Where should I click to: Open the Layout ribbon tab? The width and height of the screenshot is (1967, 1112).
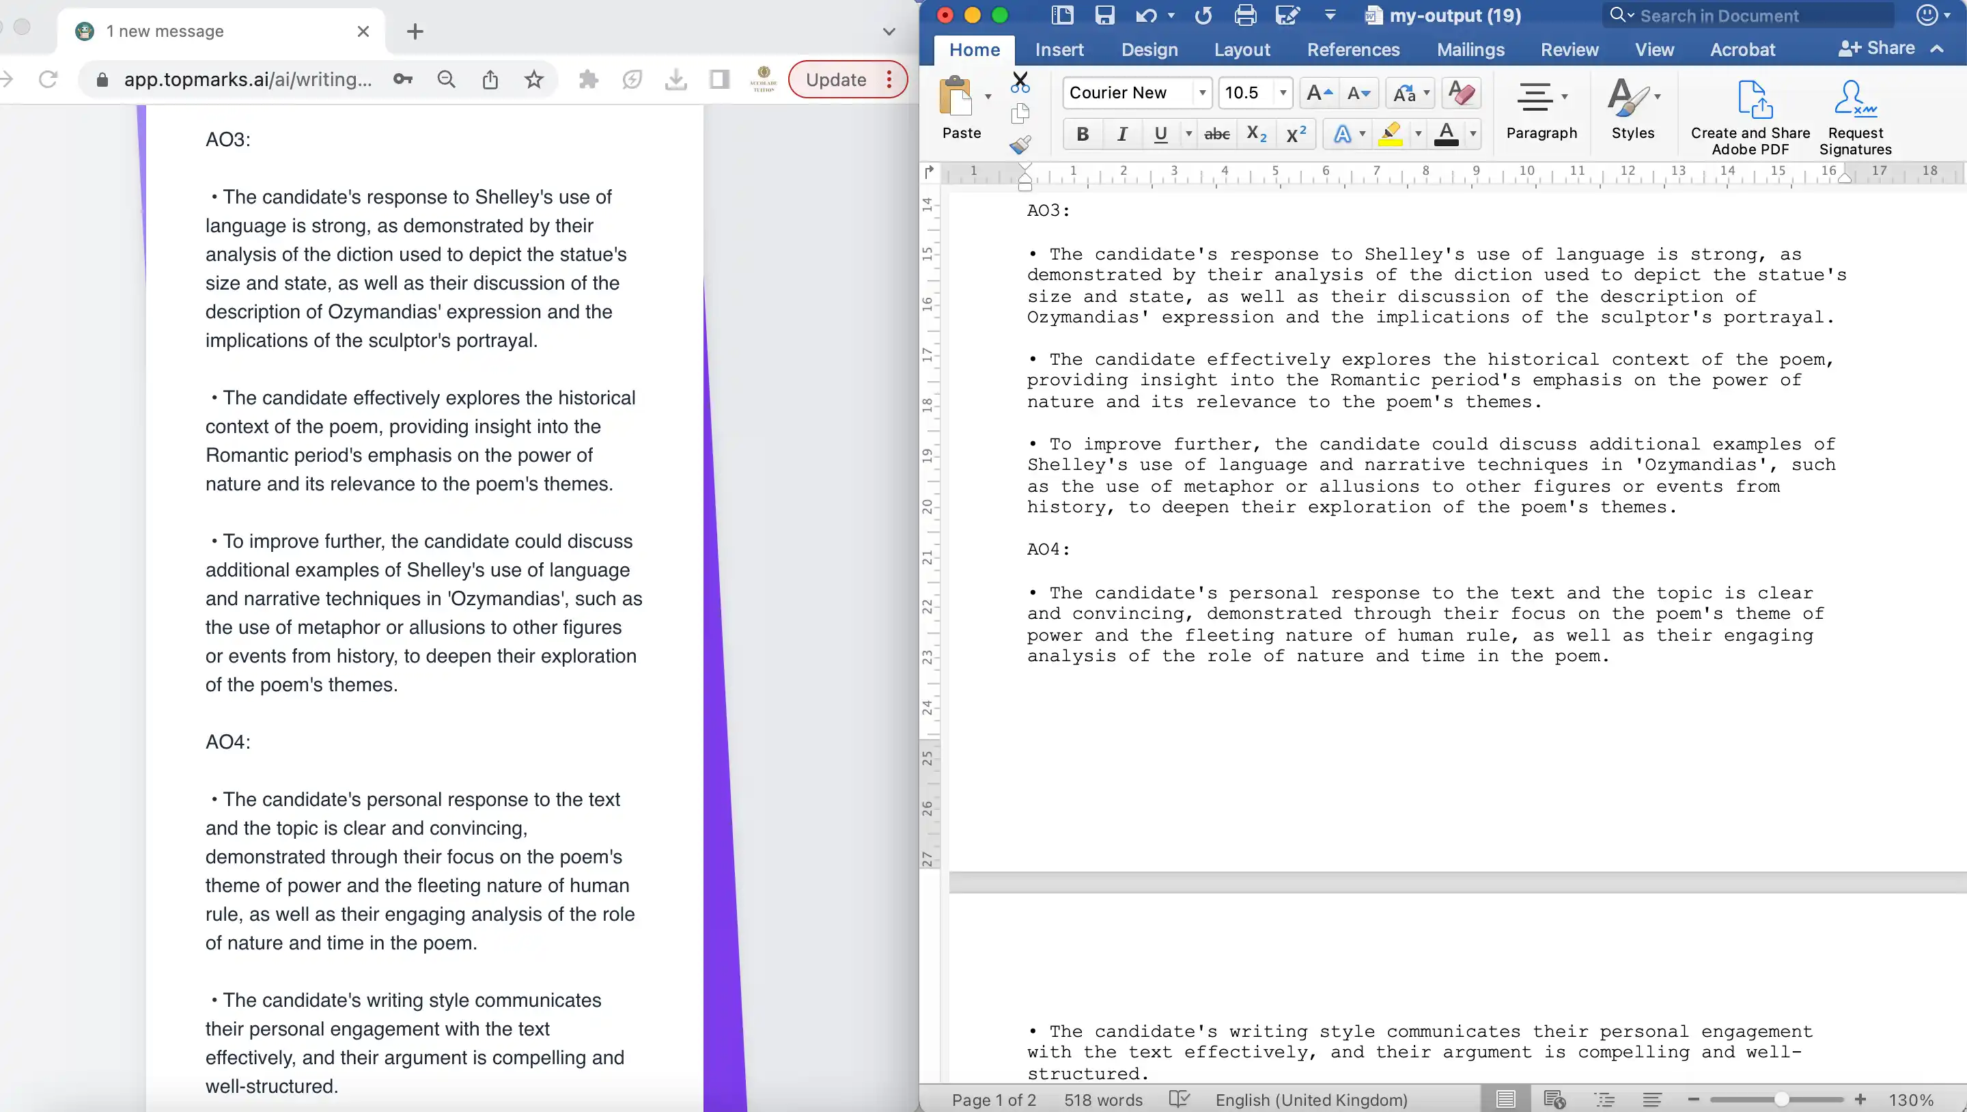(x=1242, y=50)
